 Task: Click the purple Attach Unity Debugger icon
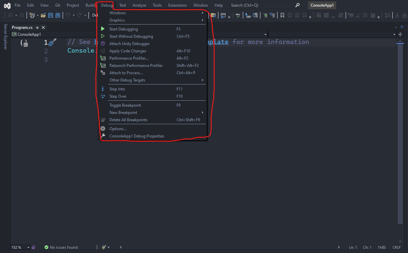pos(103,44)
